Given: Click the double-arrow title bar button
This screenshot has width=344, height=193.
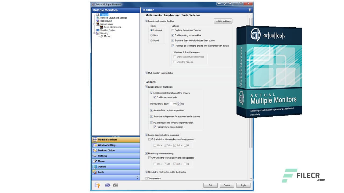Looking at the screenshot, I should 219,4.
